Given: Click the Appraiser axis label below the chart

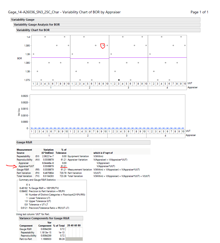Looking at the screenshot, I should click(192, 87).
